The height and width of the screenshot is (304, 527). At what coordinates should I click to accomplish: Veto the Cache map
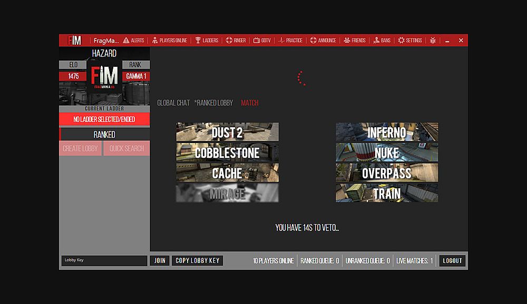click(228, 173)
